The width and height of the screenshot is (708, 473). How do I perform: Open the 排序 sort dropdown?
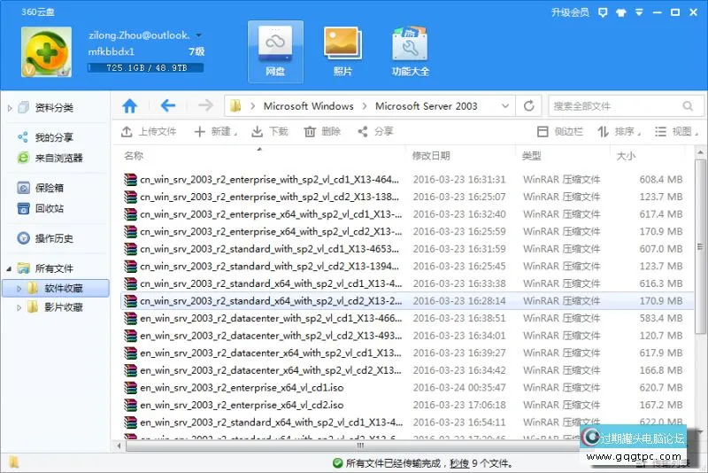pos(619,131)
